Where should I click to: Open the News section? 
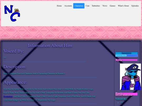105,6
